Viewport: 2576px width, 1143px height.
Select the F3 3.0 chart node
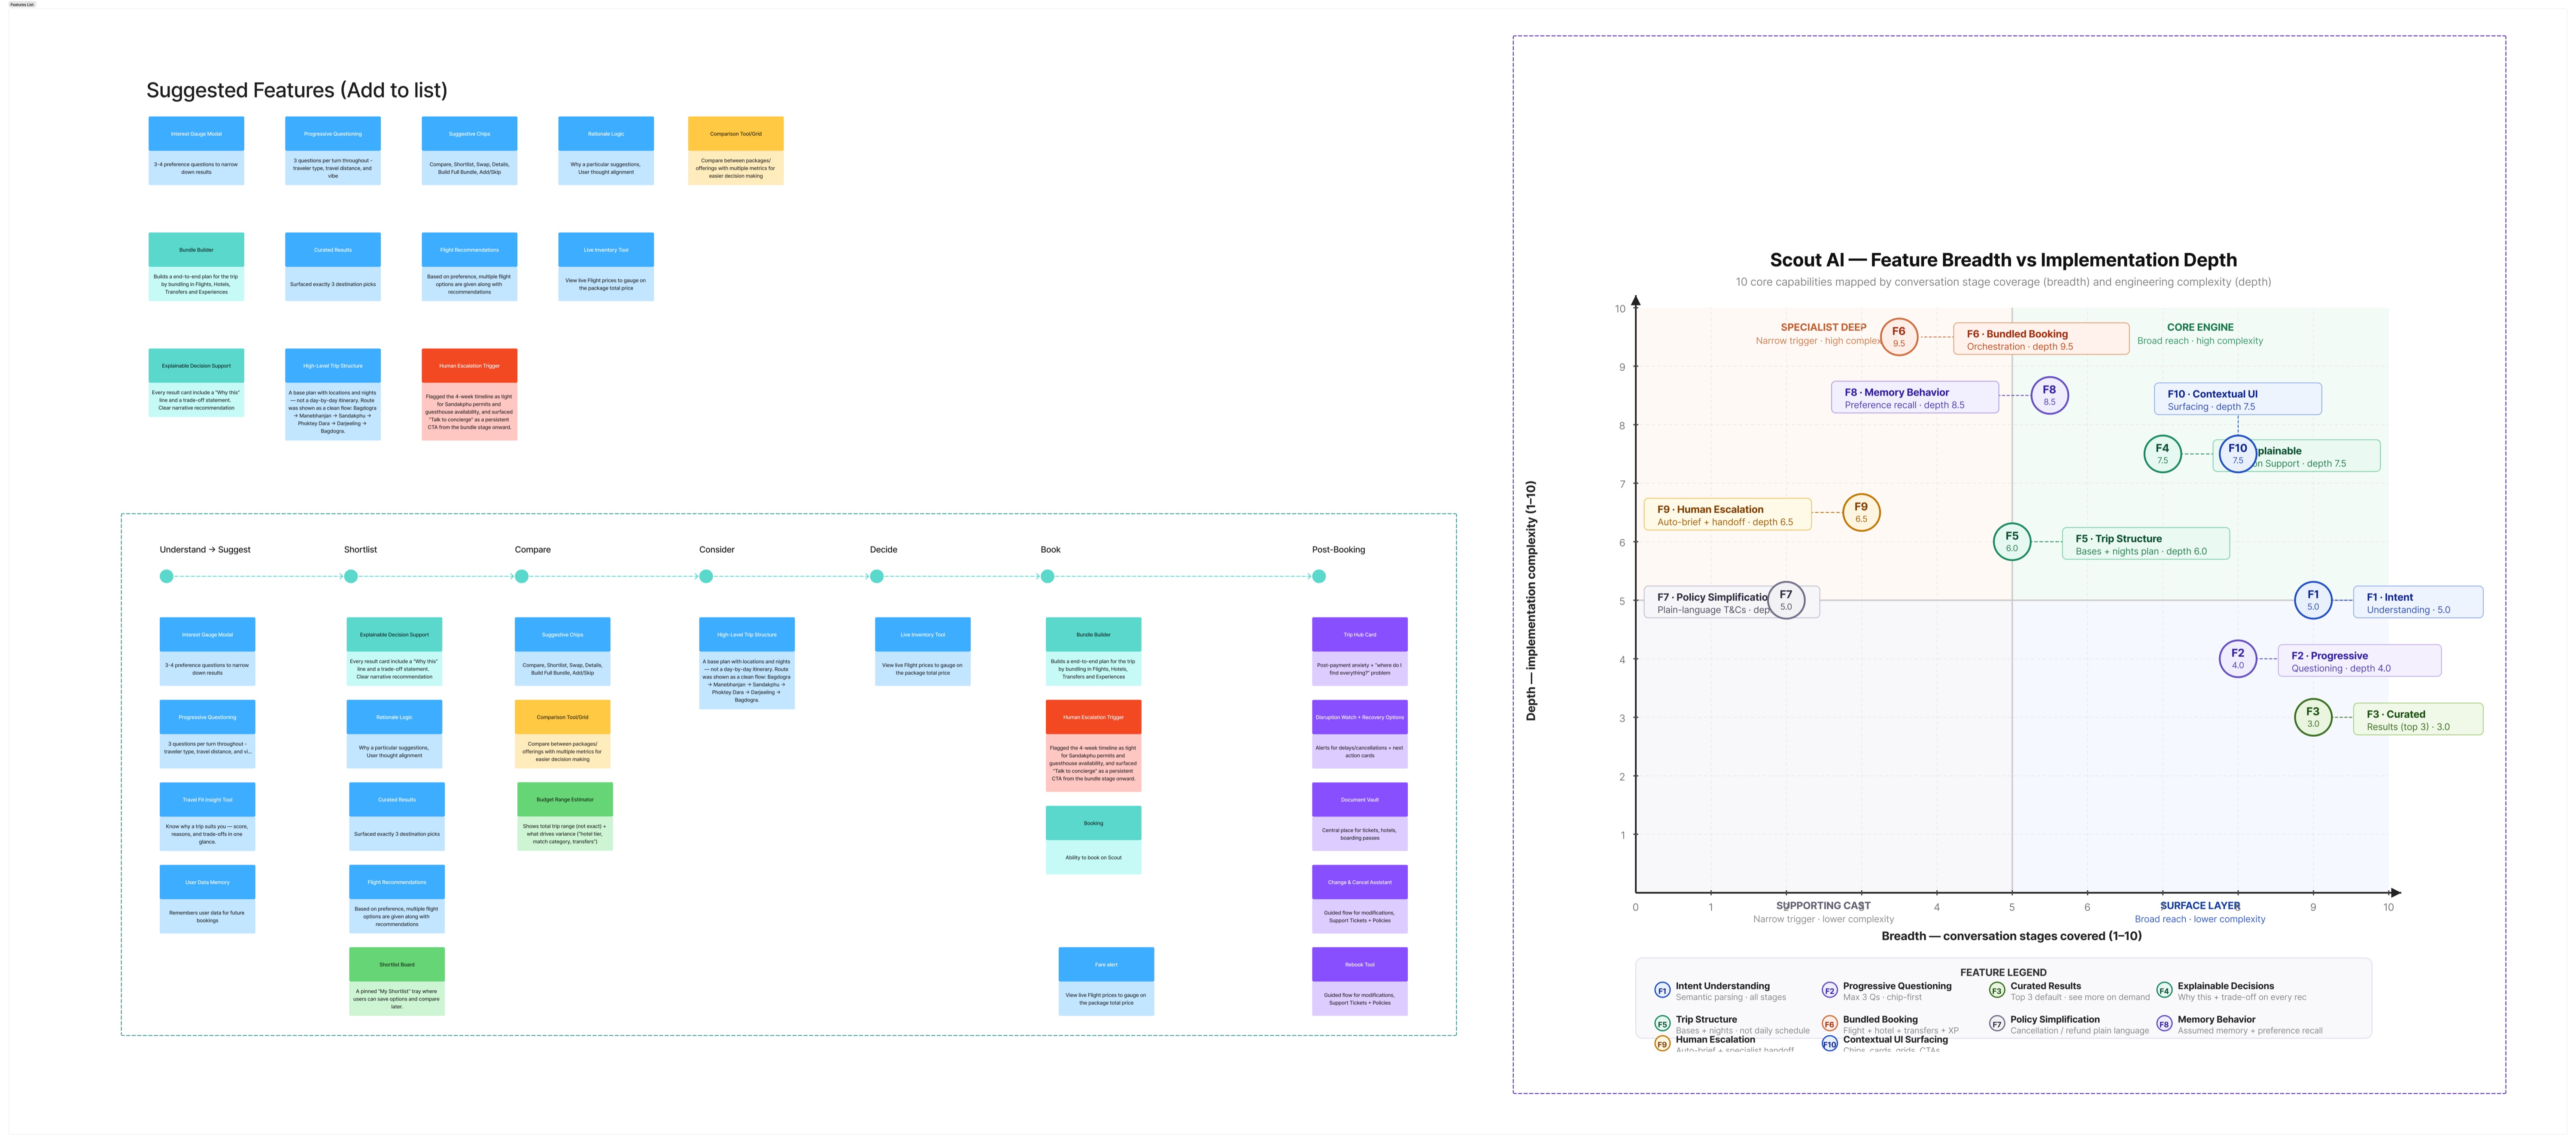point(2313,717)
